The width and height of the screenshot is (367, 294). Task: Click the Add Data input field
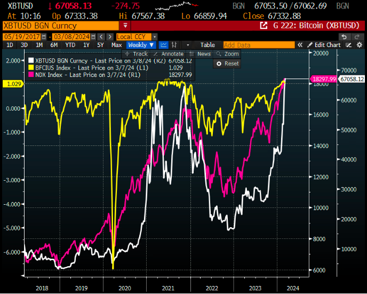tap(259, 45)
